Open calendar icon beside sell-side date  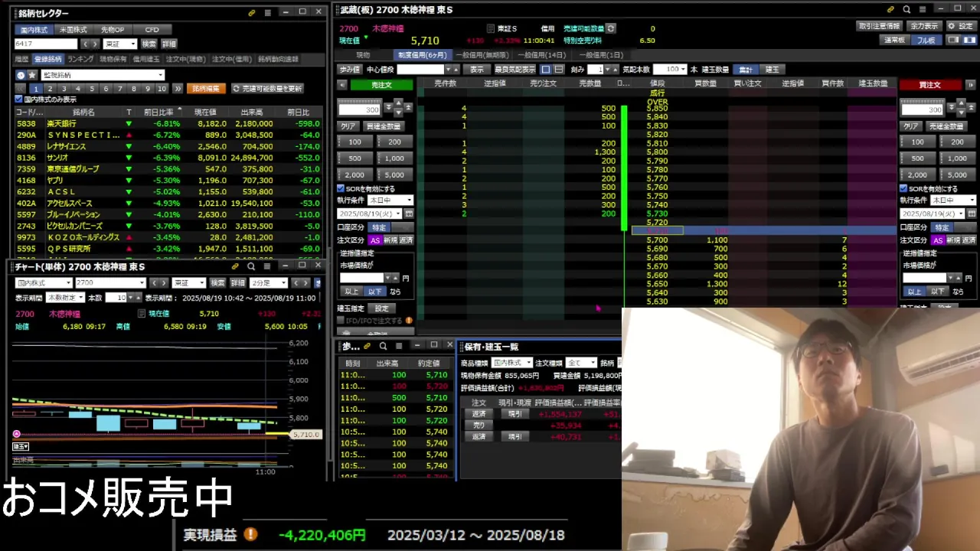pyautogui.click(x=408, y=214)
